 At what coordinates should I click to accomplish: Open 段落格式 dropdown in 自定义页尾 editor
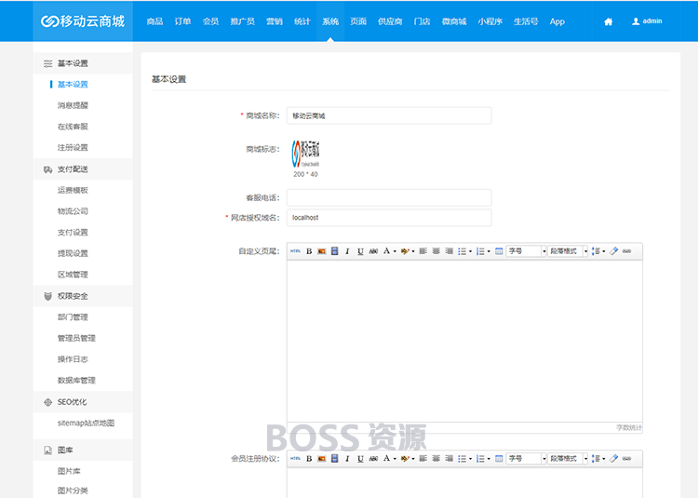(568, 251)
